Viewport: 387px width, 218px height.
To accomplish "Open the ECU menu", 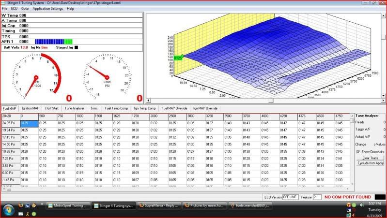I will click(x=14, y=8).
